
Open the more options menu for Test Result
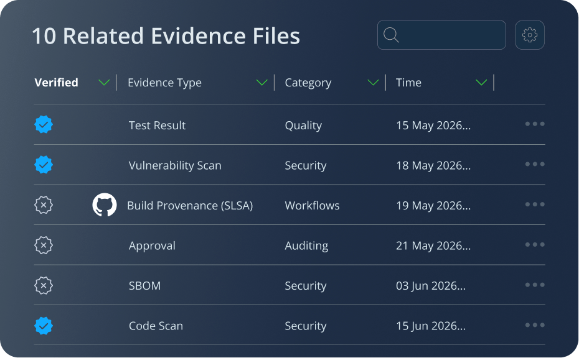(535, 124)
